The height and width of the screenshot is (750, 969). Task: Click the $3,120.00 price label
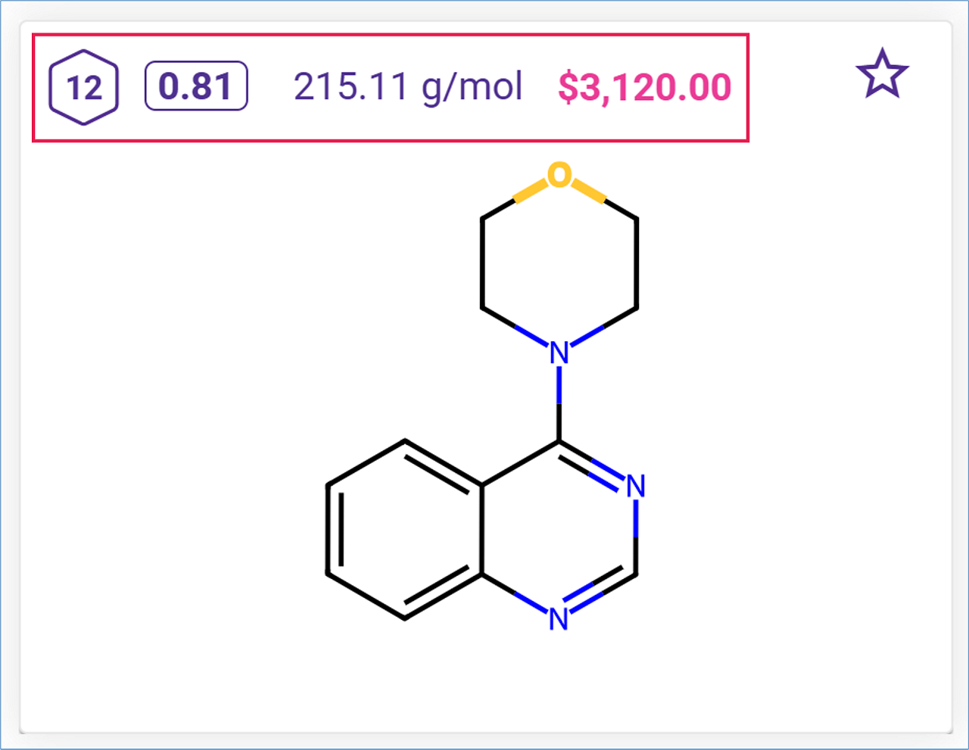(x=644, y=87)
